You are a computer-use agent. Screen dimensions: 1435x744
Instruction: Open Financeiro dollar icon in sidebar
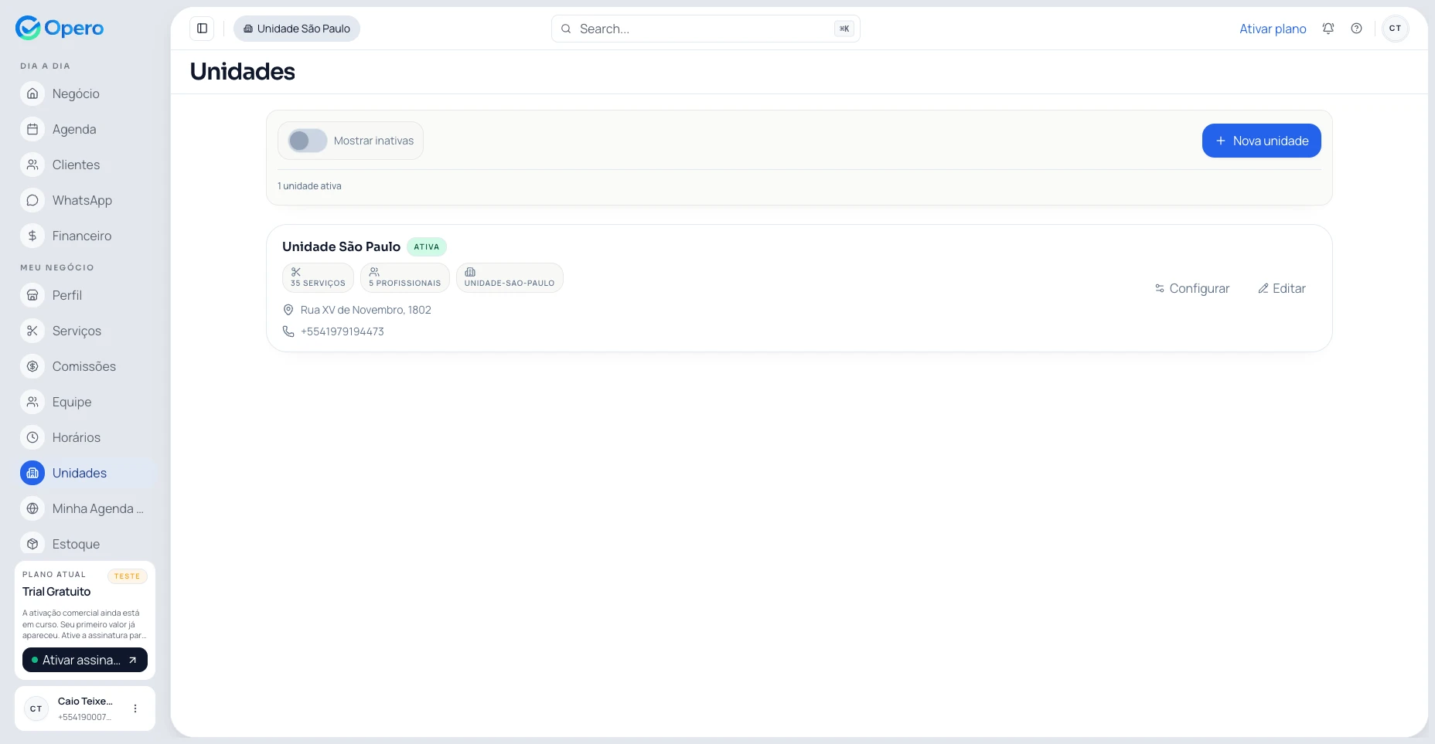[x=32, y=236]
